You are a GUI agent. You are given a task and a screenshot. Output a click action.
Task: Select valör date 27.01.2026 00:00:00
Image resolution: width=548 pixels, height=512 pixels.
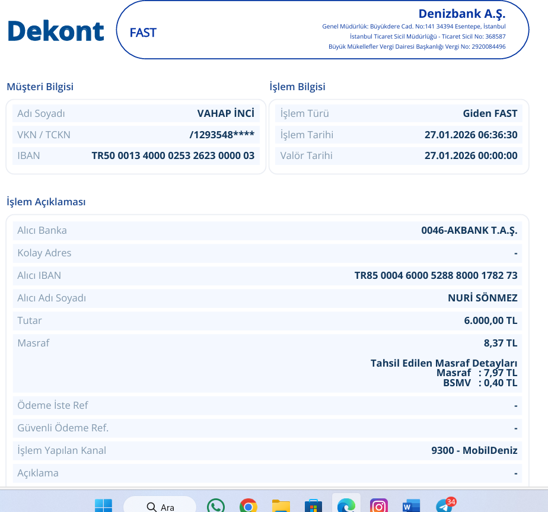471,155
